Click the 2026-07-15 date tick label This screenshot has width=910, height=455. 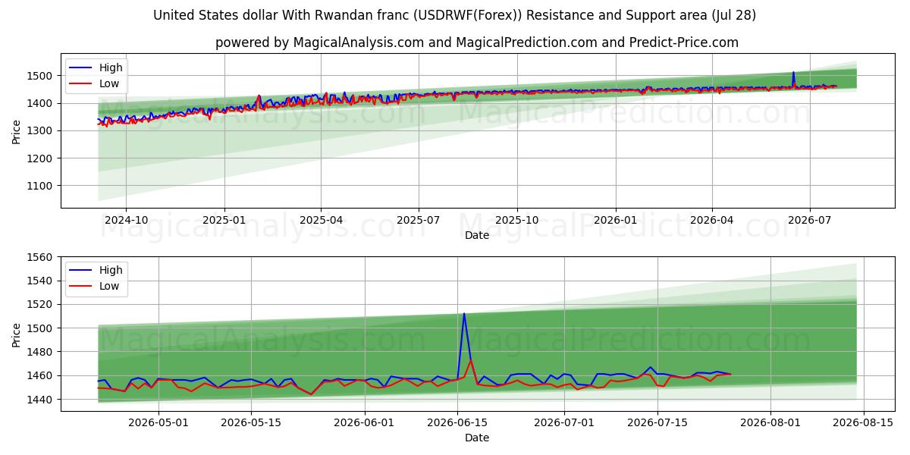coord(657,423)
